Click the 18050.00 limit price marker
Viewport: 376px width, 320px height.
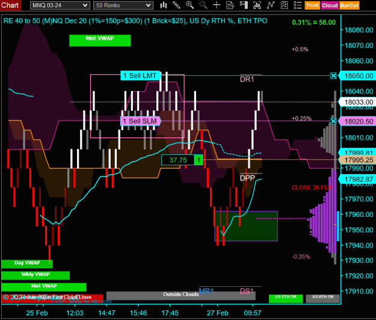(x=357, y=76)
